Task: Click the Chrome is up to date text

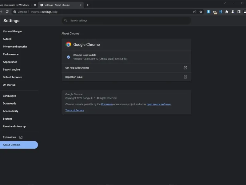Action: click(x=85, y=55)
